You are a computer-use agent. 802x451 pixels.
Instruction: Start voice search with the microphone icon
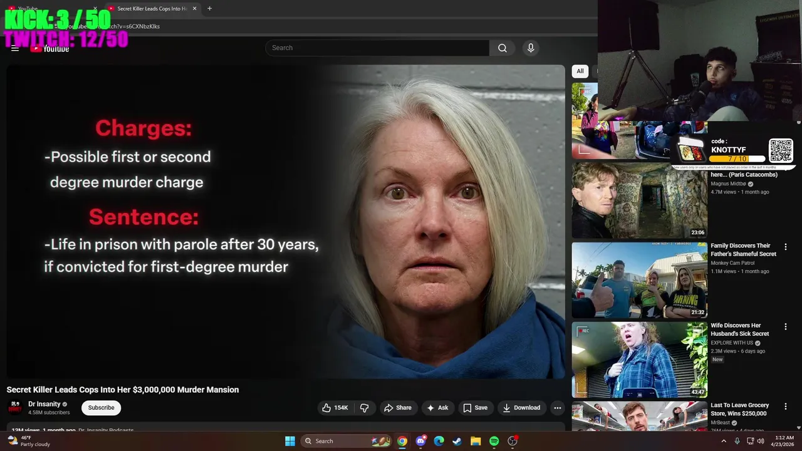pyautogui.click(x=531, y=48)
